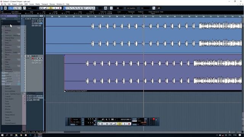Expand the Delay plugin submenu
244x137 pixels.
[13, 43]
